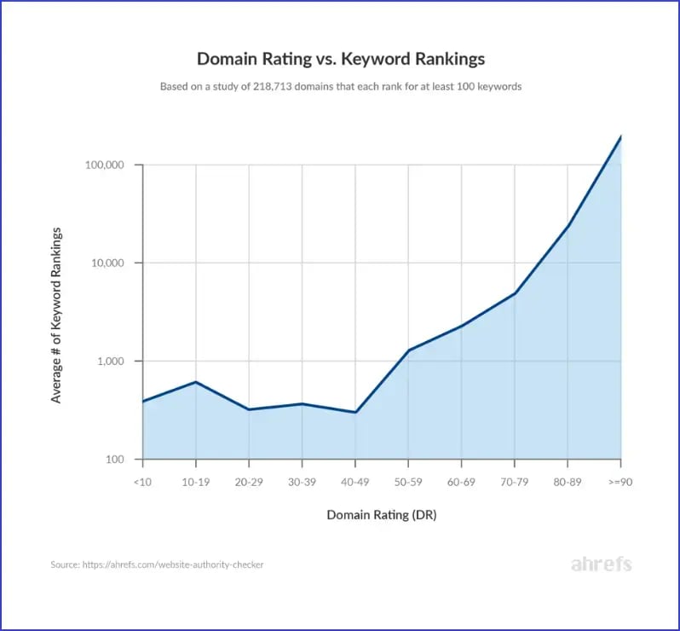
Task: Click the '40-49' x-axis label
Action: (355, 482)
